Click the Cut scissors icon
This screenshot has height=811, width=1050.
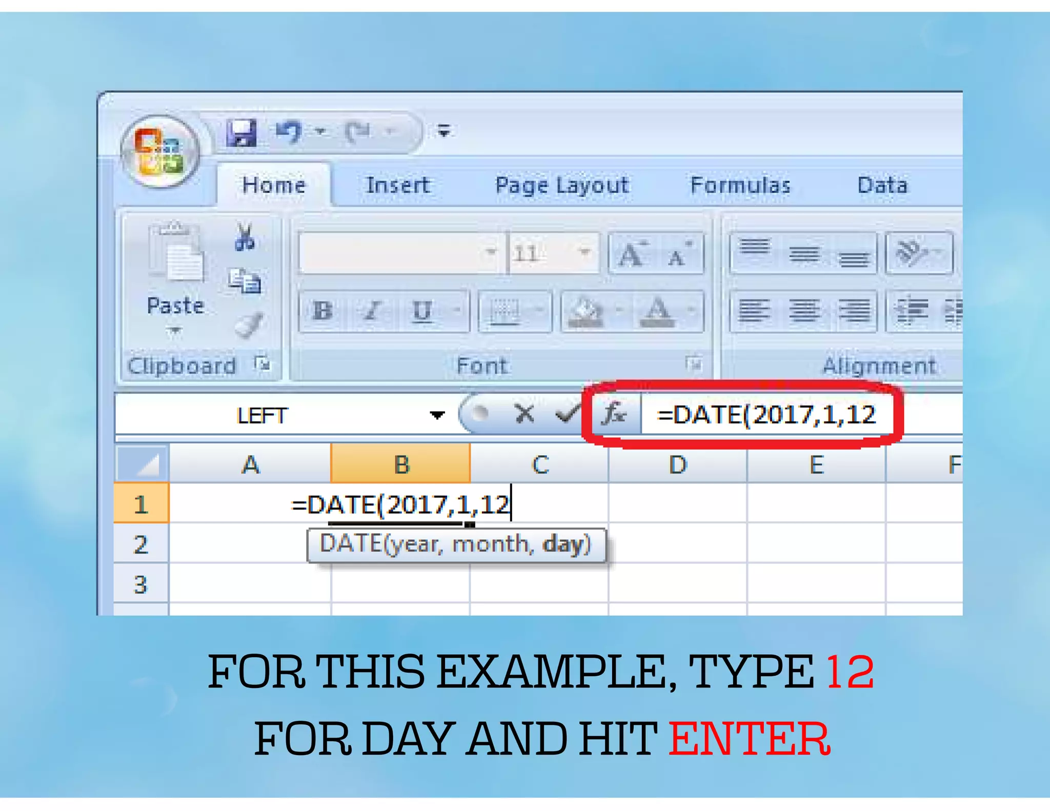[245, 237]
